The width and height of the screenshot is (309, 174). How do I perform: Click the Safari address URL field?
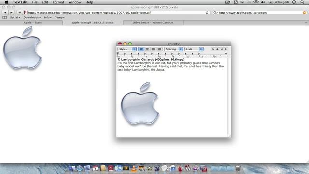click(x=116, y=13)
